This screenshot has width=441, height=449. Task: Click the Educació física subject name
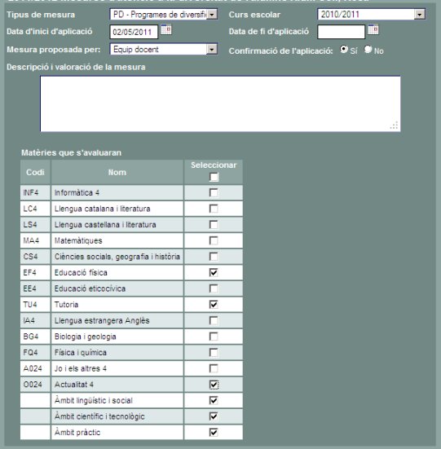pos(81,273)
